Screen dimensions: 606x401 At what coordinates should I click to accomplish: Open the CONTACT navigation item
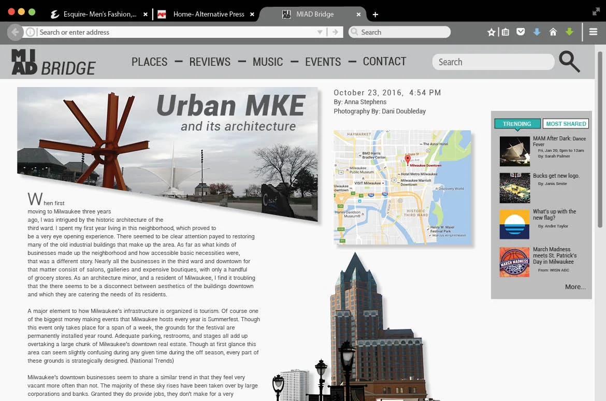[384, 62]
